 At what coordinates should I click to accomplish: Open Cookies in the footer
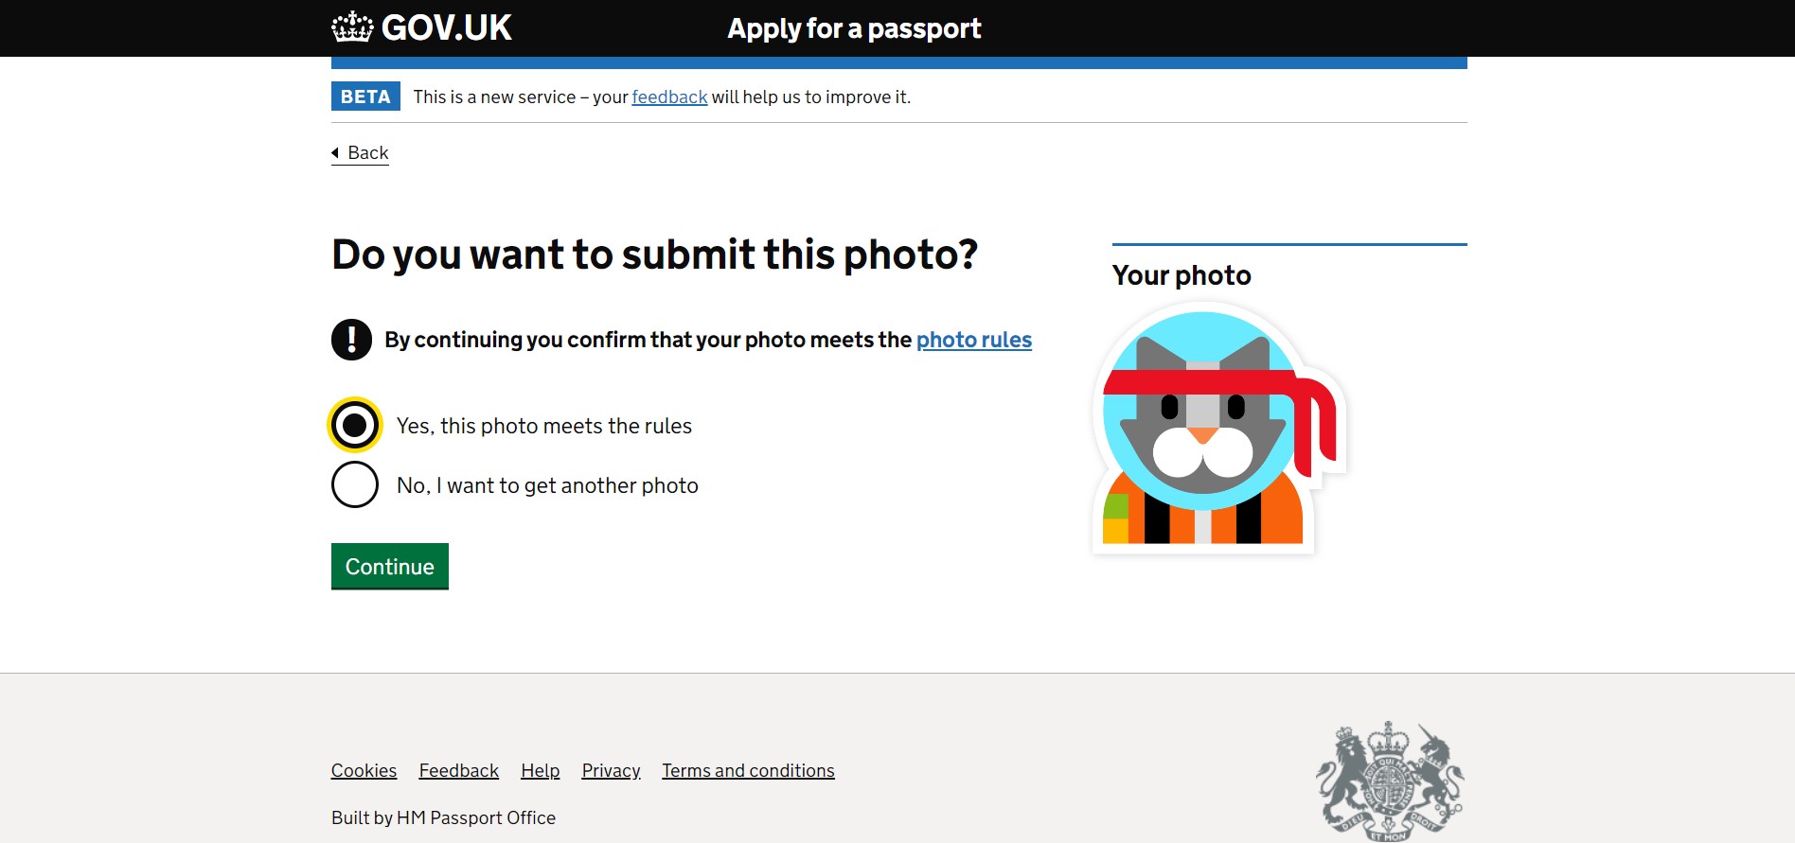[364, 770]
